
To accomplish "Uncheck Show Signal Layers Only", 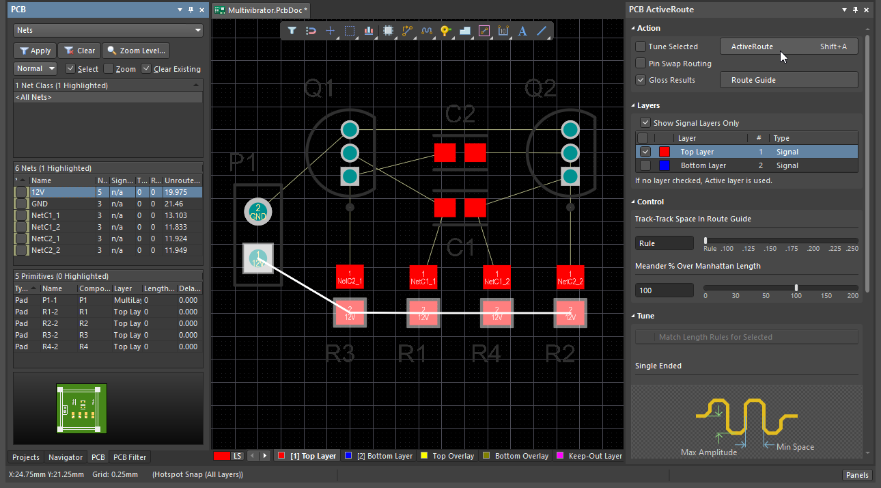I will (x=645, y=123).
